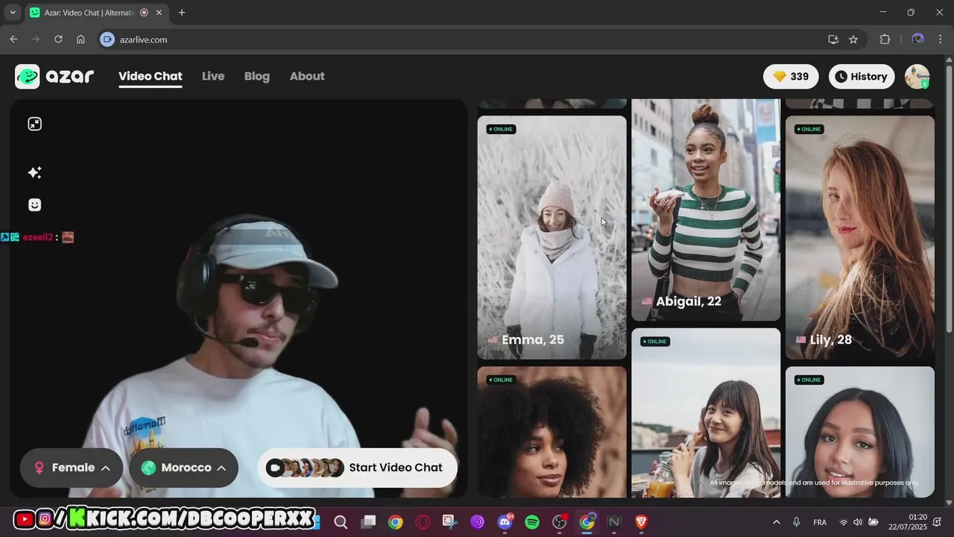954x537 pixels.
Task: Open the browser extensions menu
Action: pos(885,40)
